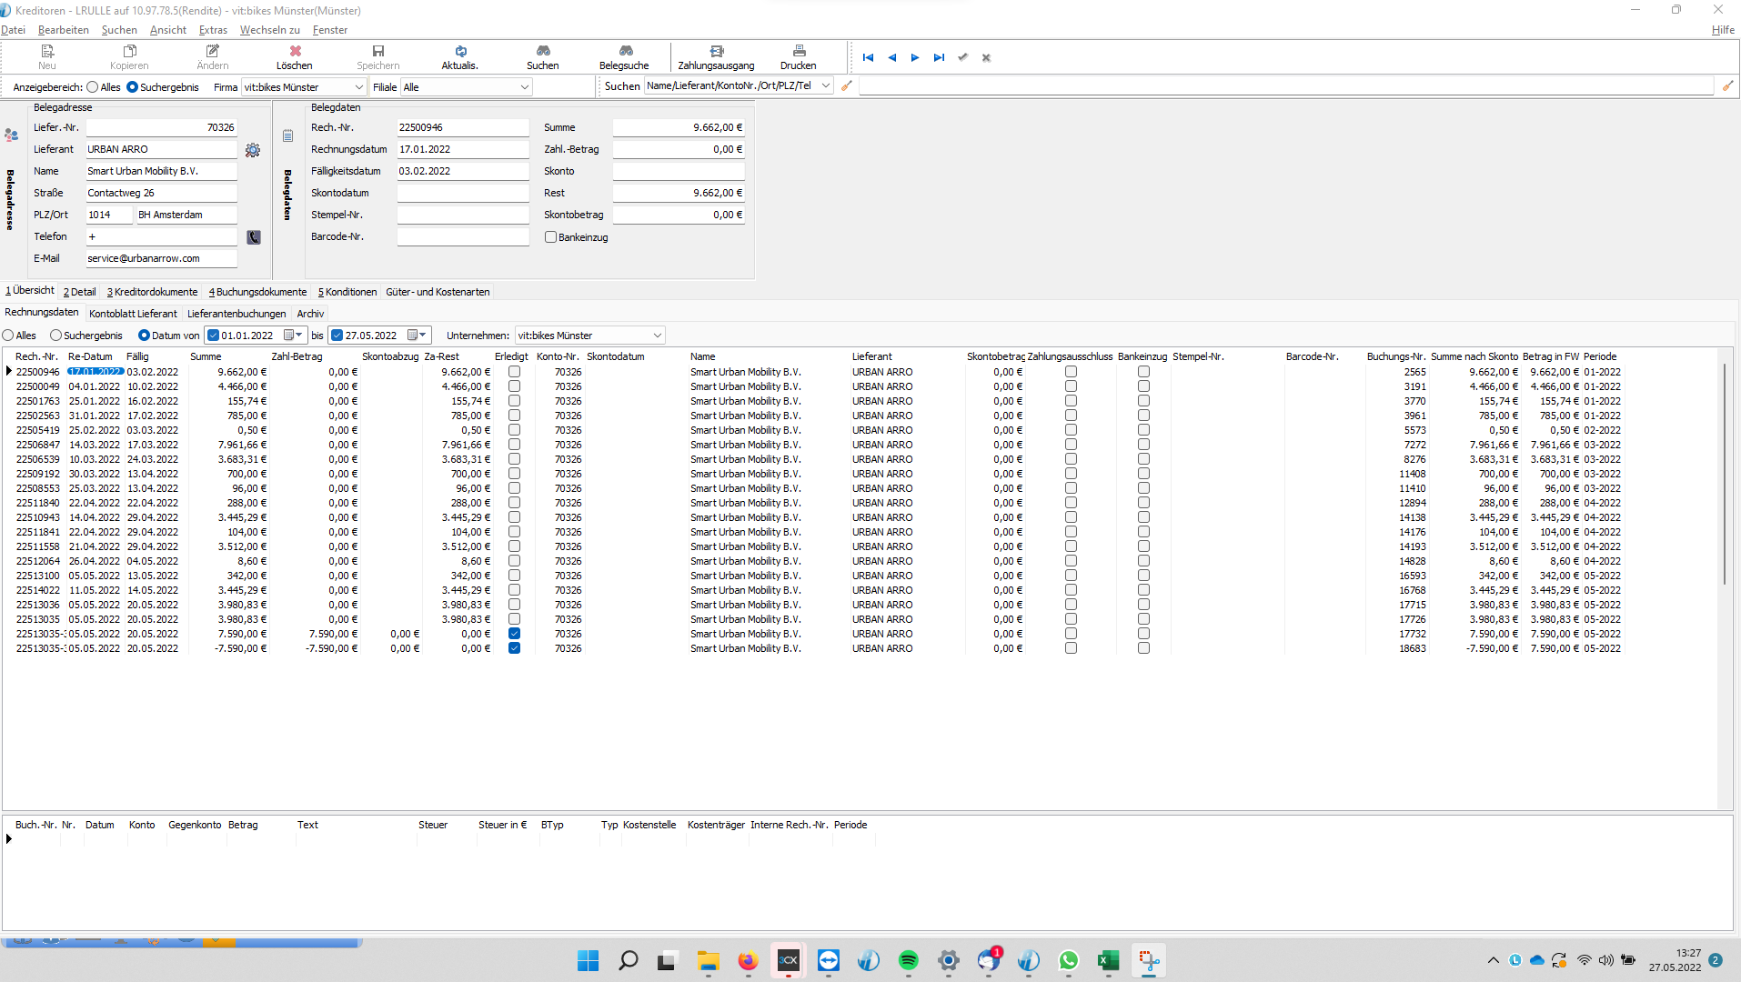The width and height of the screenshot is (1741, 982).
Task: Enable the Bankeinzug checkbox in Belegdaten
Action: [x=550, y=237]
